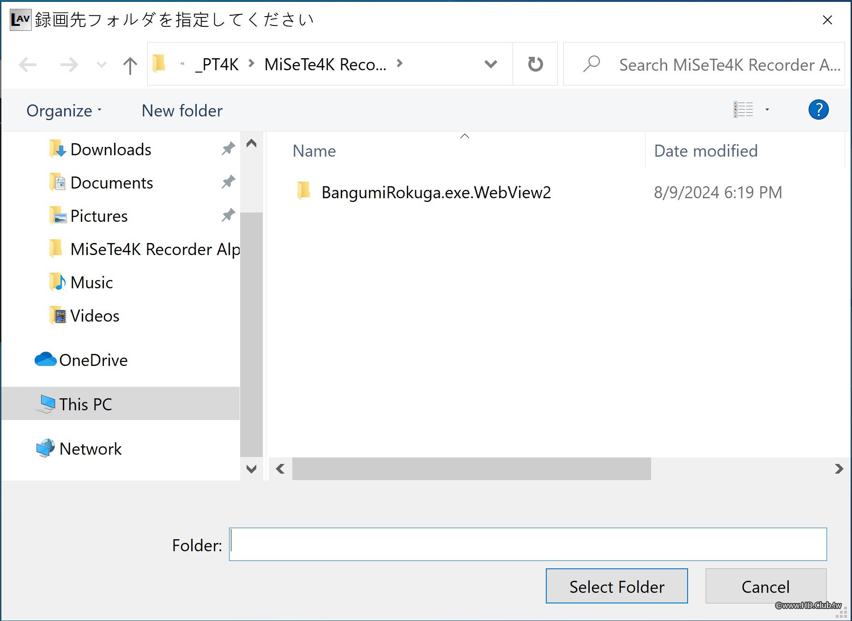Image resolution: width=852 pixels, height=621 pixels.
Task: Open more view options dropdown arrow
Action: point(767,110)
